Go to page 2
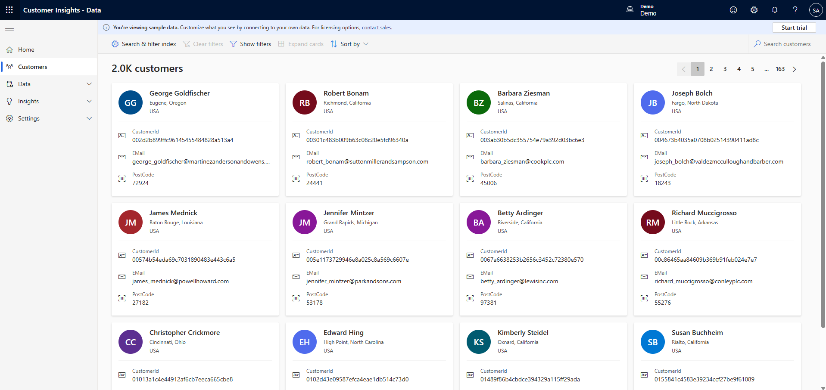 pos(711,69)
